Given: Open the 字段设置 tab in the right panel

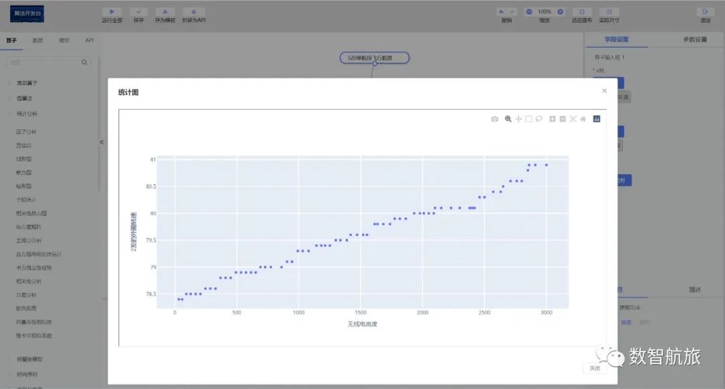Looking at the screenshot, I should coord(616,40).
